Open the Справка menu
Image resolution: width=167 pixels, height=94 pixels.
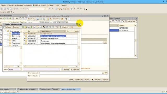(x=64, y=5)
